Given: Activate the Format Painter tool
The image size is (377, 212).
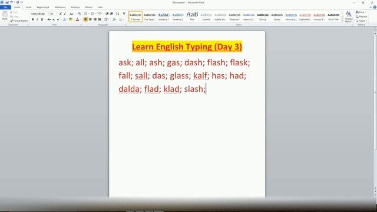Looking at the screenshot, I should tap(19, 21).
